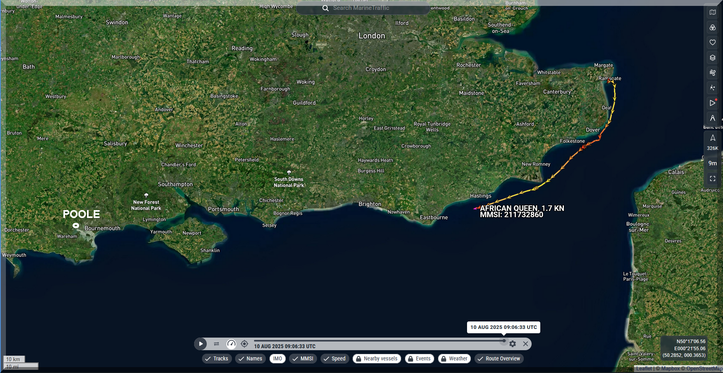Open the map layers stack icon

click(712, 58)
